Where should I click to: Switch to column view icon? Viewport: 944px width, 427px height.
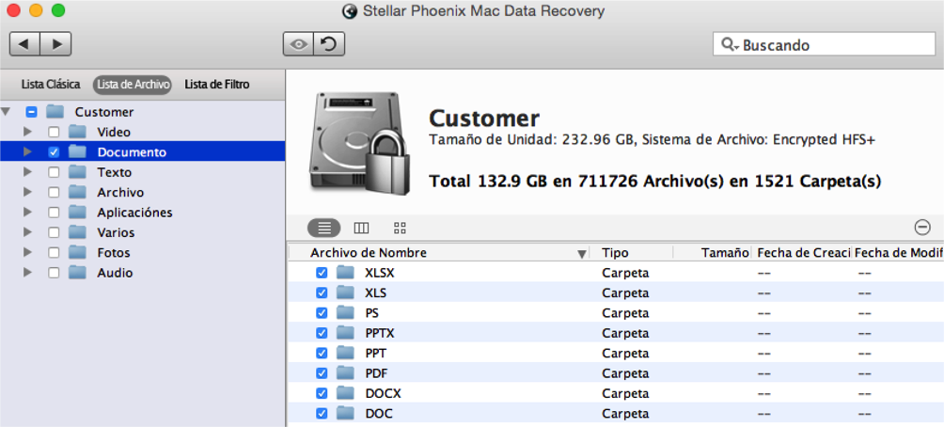pyautogui.click(x=361, y=228)
